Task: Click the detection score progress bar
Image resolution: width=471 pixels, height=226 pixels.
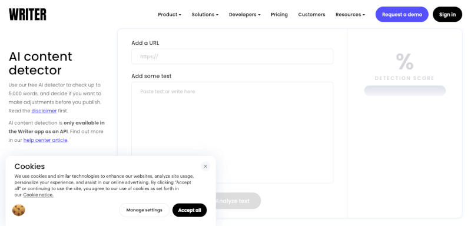Action: coord(404,91)
